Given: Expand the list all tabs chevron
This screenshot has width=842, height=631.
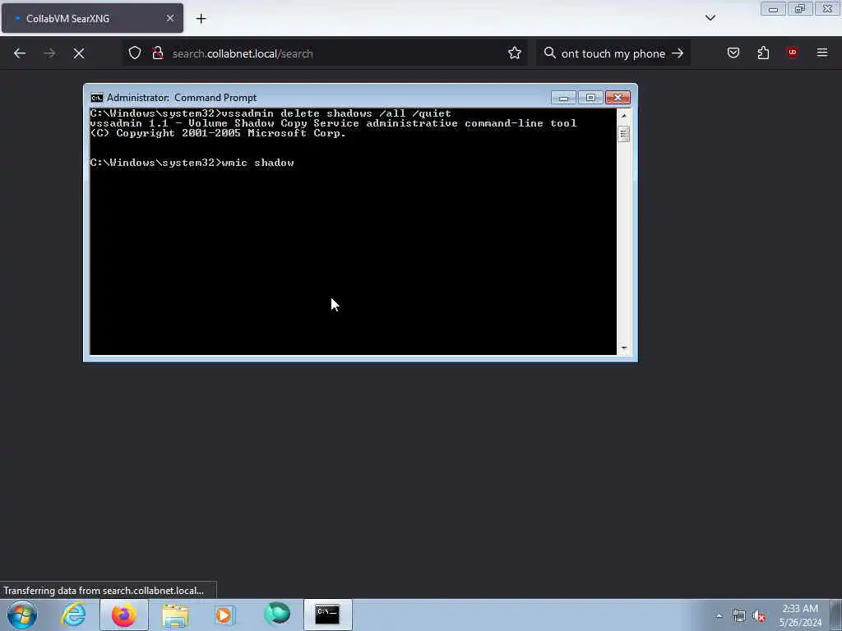Looking at the screenshot, I should click(x=710, y=18).
